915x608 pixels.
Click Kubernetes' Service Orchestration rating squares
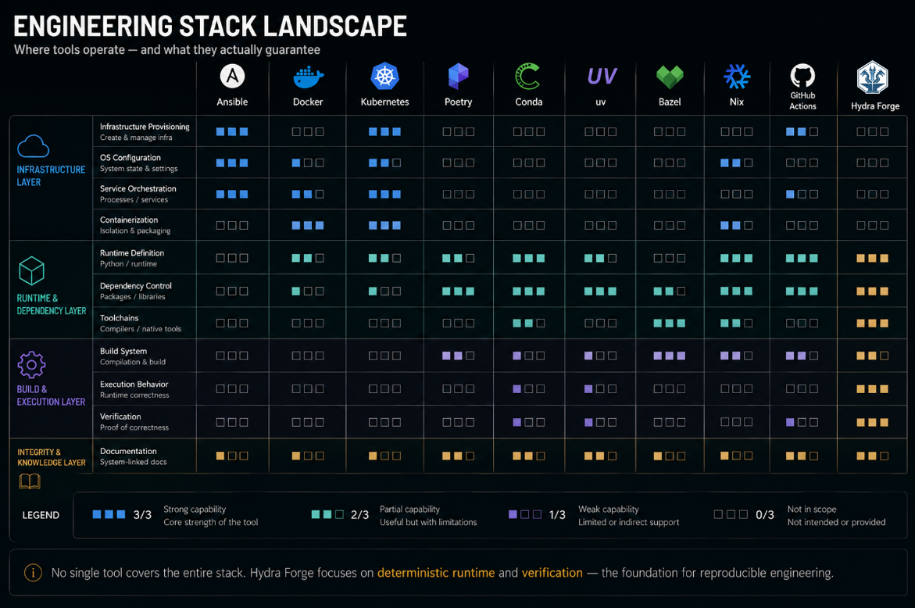384,195
